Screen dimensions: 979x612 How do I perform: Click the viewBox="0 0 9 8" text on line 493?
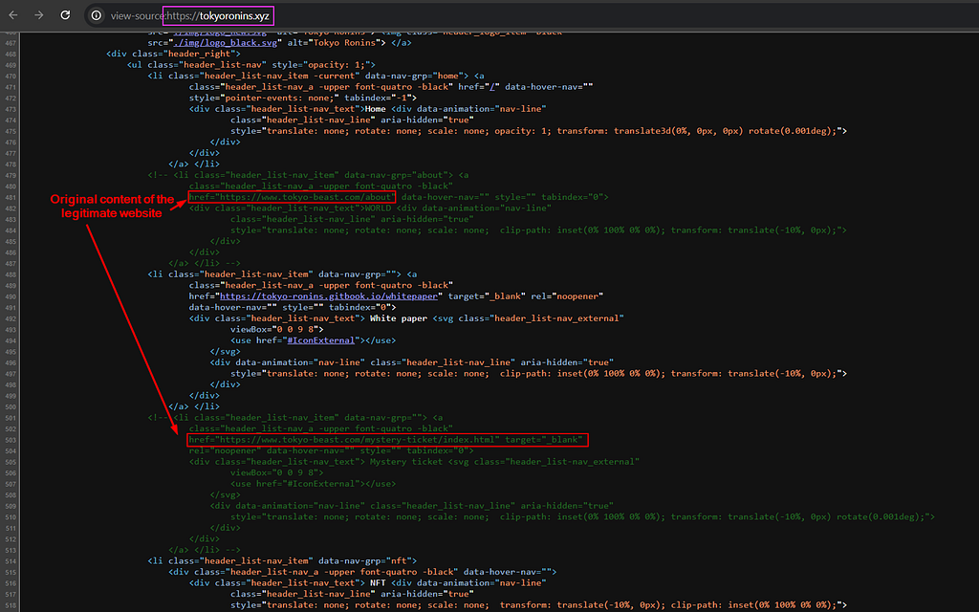[x=276, y=329]
